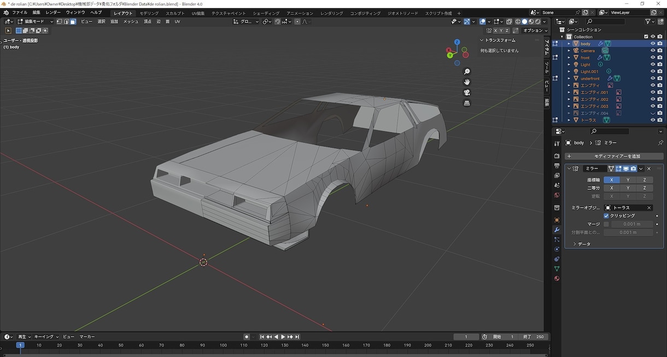Collapse the Mirror modifier panel

point(569,168)
